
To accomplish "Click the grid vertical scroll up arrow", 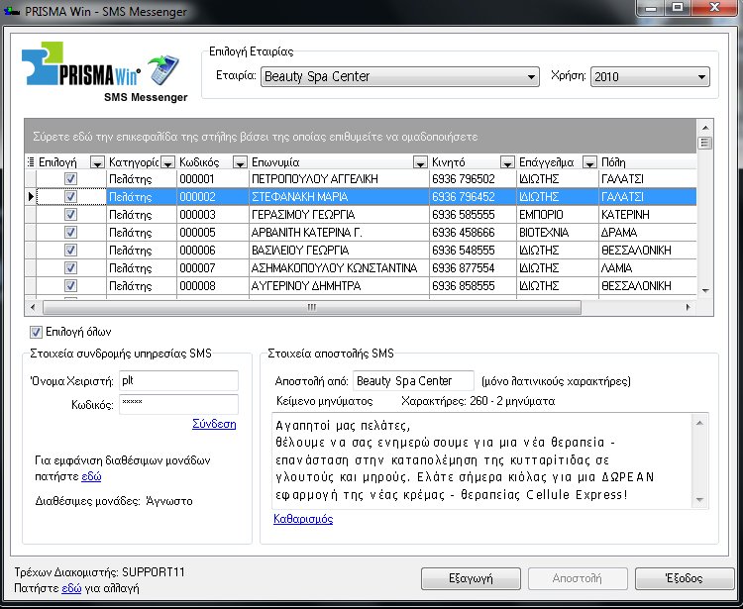I will pos(705,128).
